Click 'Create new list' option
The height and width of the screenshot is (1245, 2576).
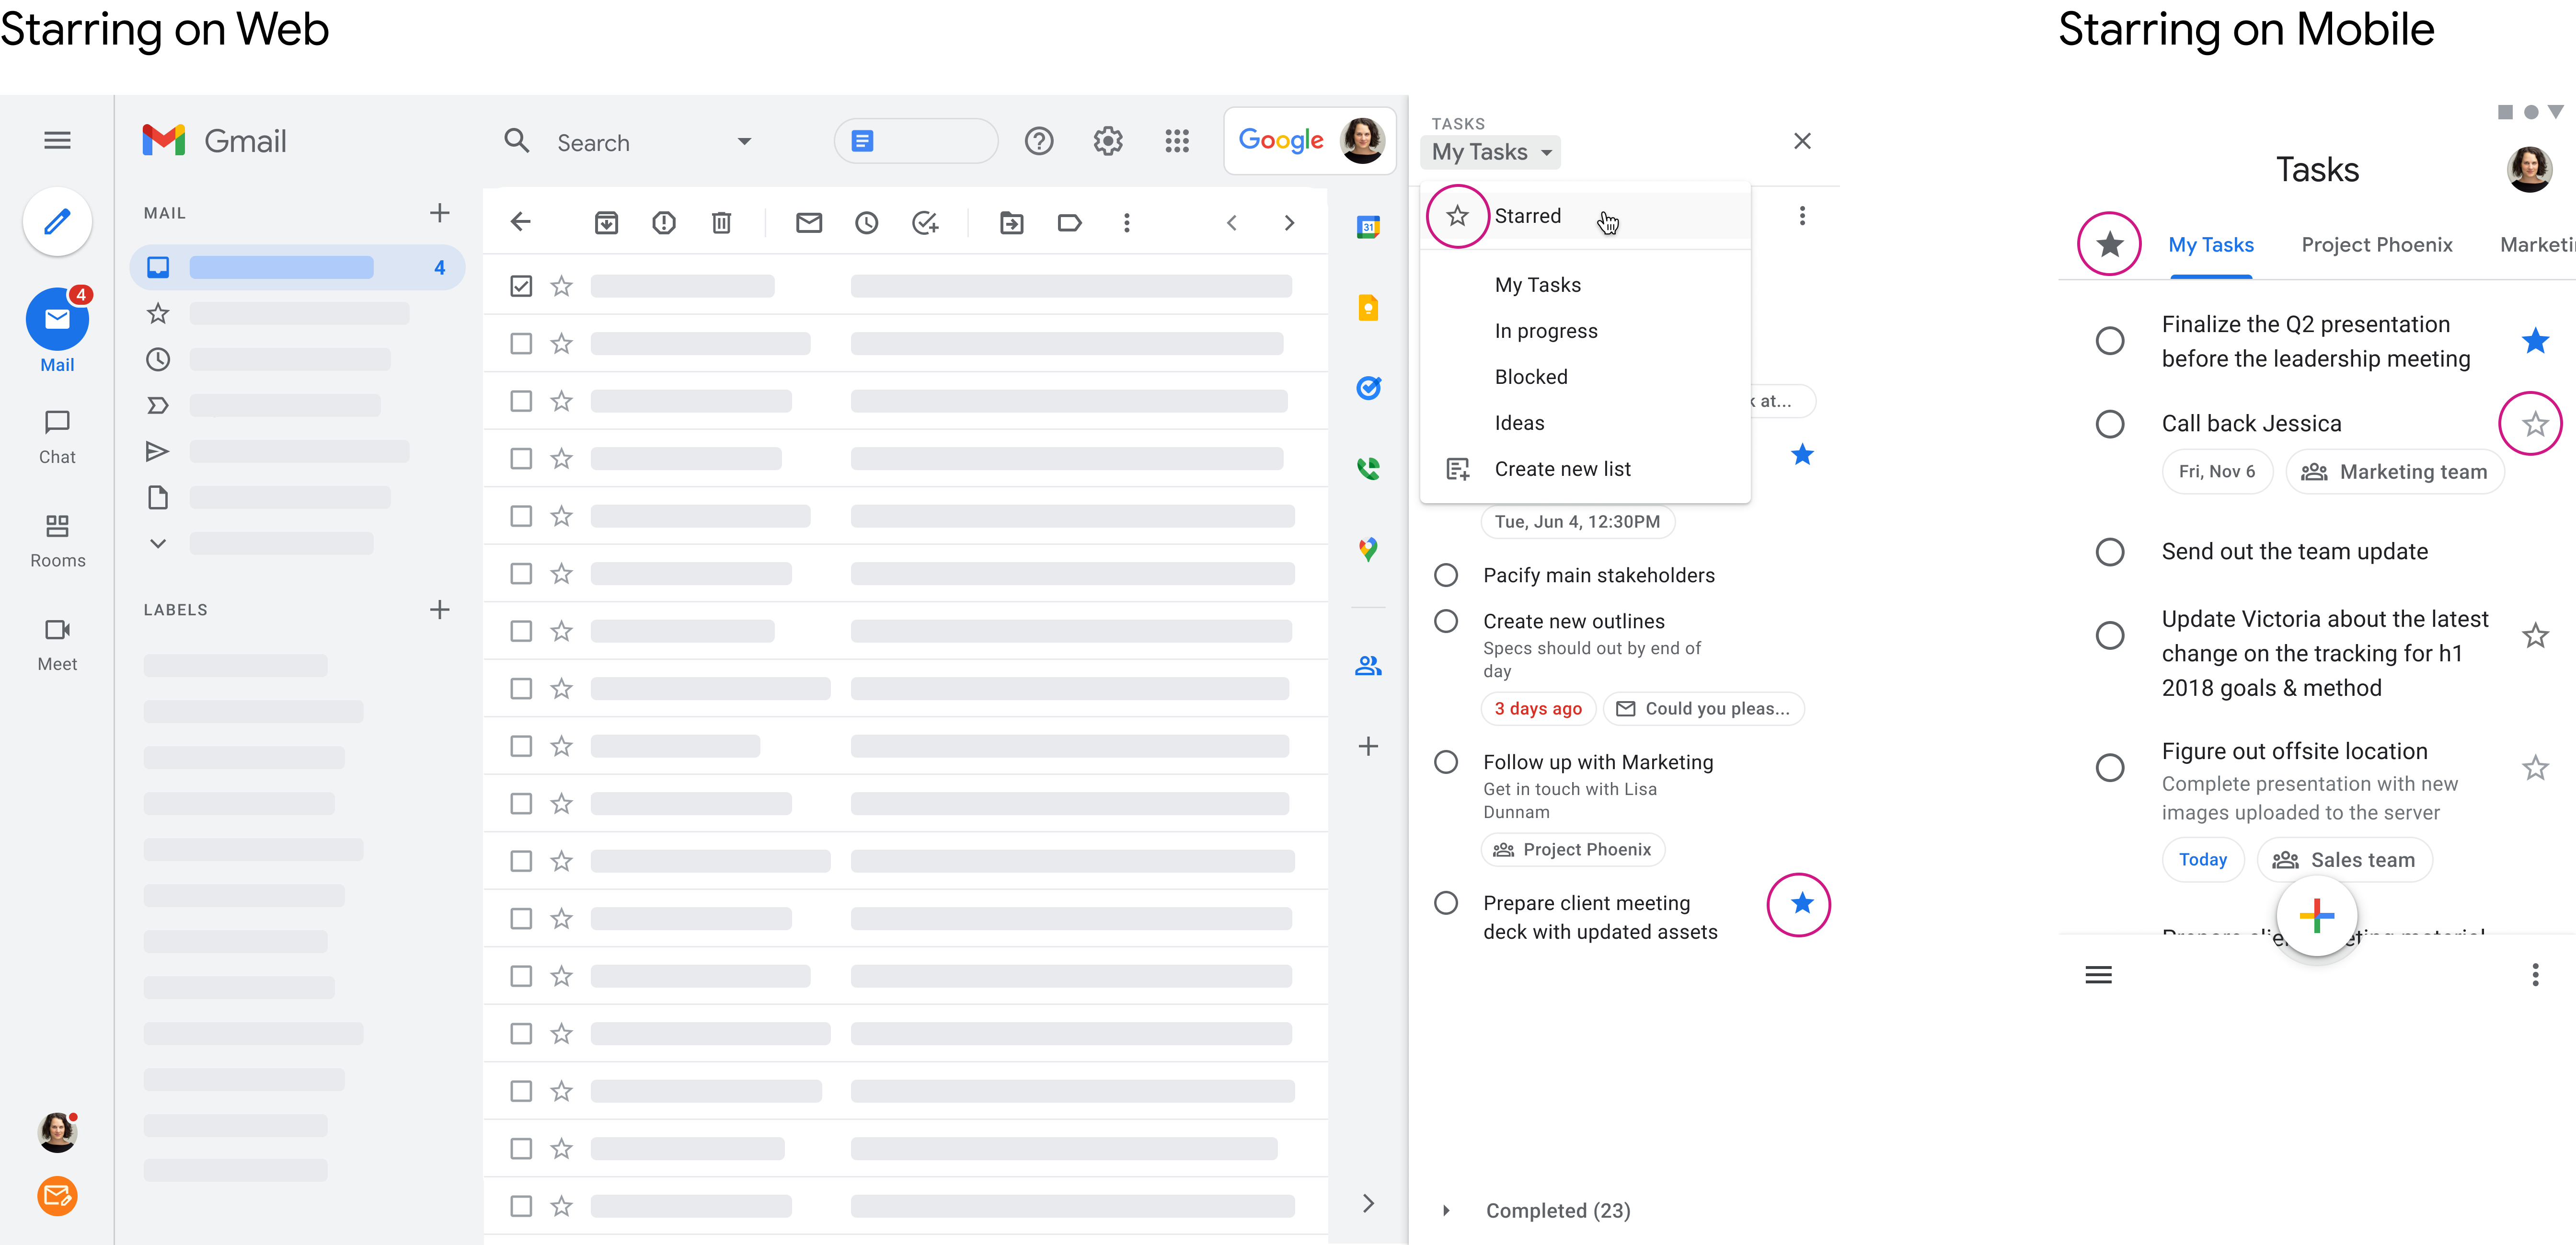(1561, 469)
